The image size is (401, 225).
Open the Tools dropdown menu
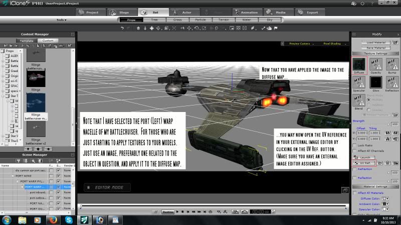click(x=61, y=20)
